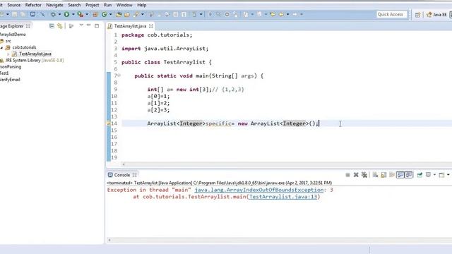Open the Run button dropdown arrow

[73, 14]
